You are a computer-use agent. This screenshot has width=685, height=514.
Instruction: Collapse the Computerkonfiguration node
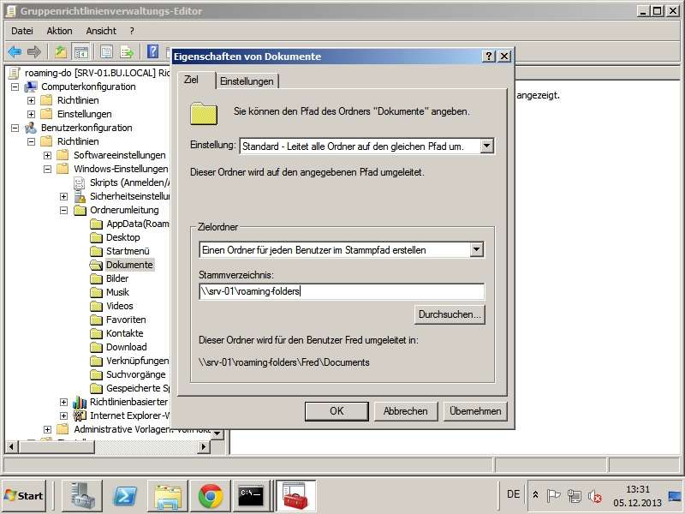click(x=15, y=87)
